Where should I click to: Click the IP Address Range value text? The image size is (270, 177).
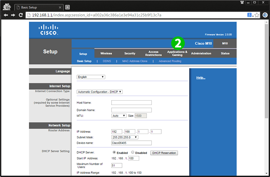[x=126, y=173]
